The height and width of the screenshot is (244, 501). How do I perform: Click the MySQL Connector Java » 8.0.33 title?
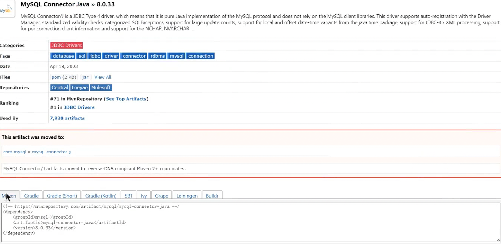[67, 4]
